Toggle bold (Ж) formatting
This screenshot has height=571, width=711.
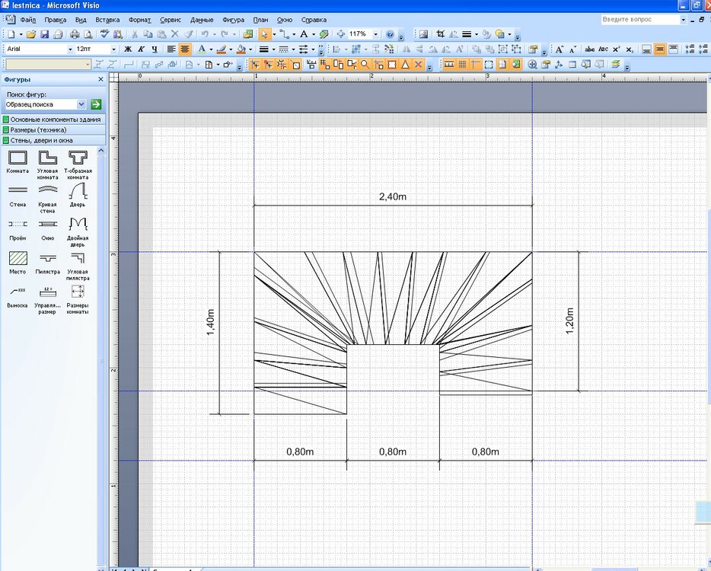(128, 49)
